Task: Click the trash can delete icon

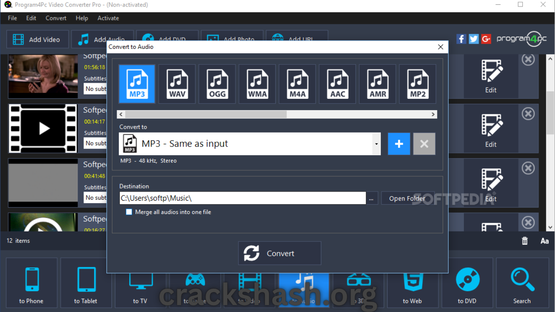Action: tap(525, 241)
